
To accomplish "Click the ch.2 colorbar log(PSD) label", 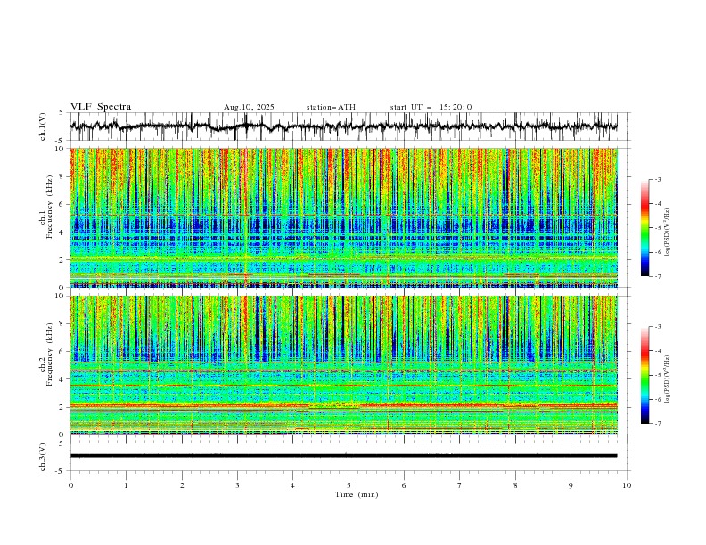I will [x=667, y=379].
